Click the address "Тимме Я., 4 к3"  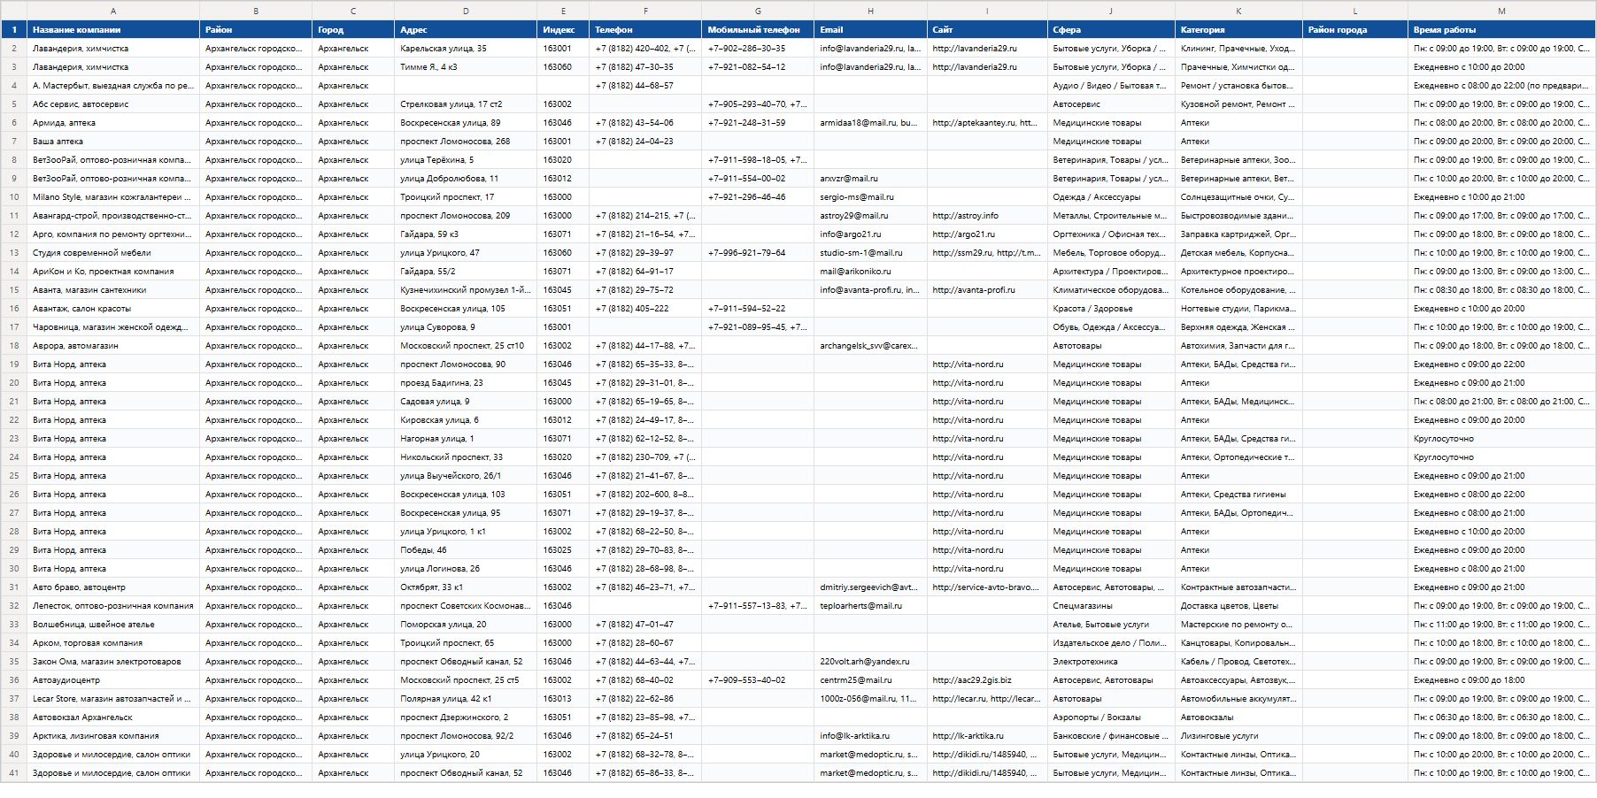(466, 67)
